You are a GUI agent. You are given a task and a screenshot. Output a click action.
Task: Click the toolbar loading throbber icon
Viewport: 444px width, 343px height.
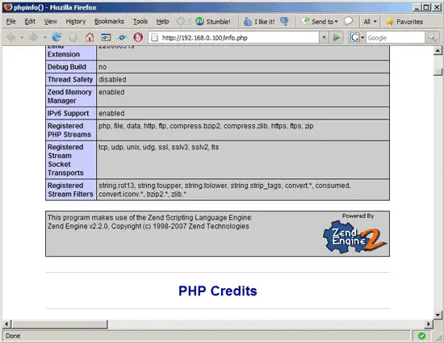[180, 21]
